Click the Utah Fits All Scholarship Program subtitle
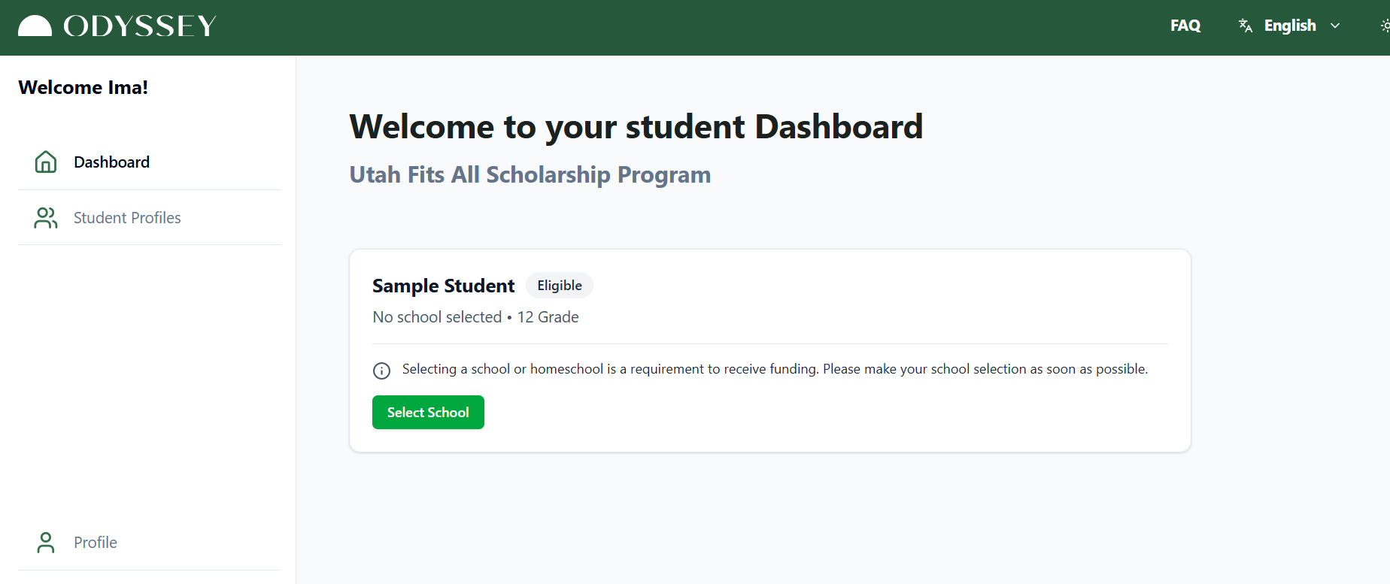The width and height of the screenshot is (1390, 584). tap(530, 174)
